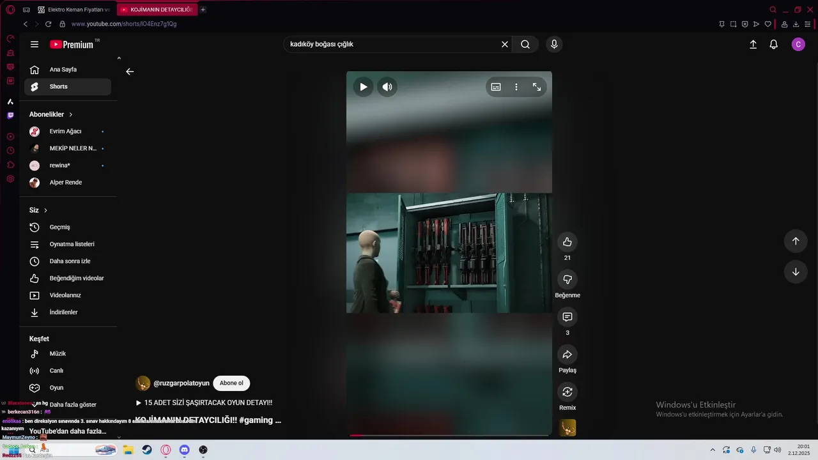Open Oynatma listeleri

tap(68, 244)
